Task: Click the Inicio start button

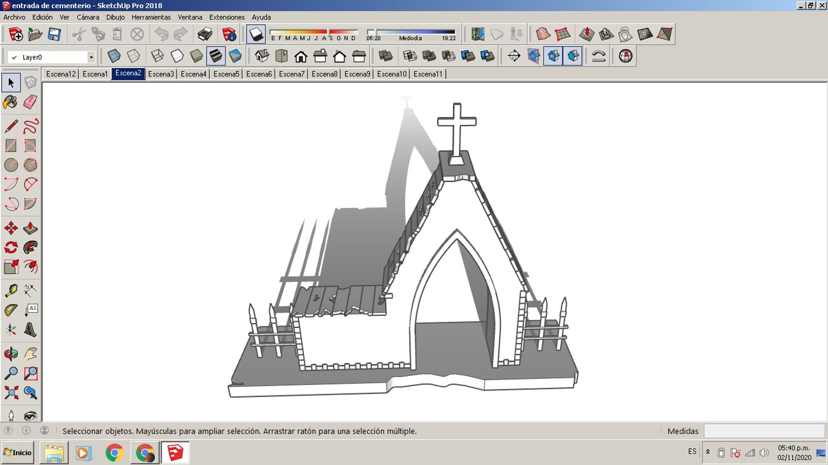Action: 18,453
